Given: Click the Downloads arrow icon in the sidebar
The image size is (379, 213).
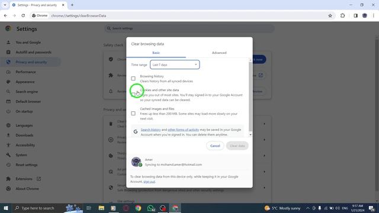Looking at the screenshot, I should point(8,135).
